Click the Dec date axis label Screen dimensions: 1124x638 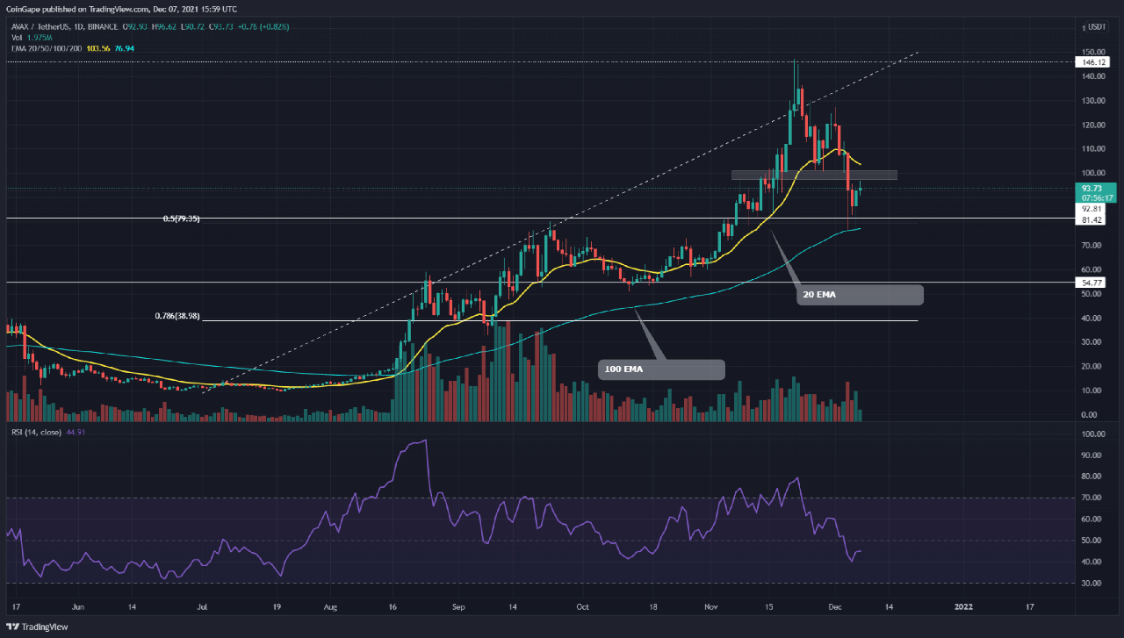point(835,606)
